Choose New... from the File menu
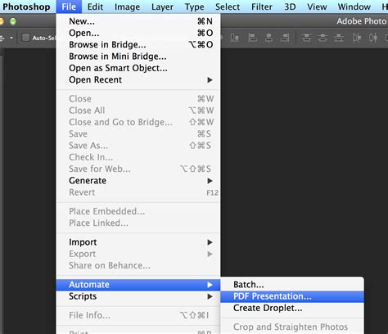Viewport: 388px width, 334px height. (138, 21)
